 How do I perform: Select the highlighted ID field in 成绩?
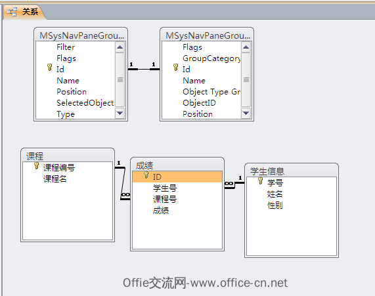177,177
